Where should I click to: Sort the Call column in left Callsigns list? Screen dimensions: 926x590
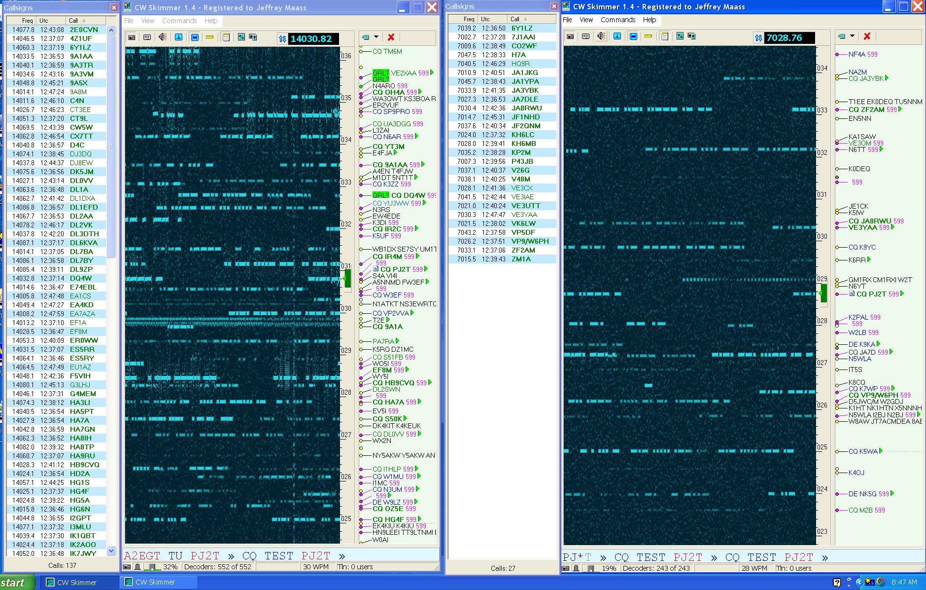pyautogui.click(x=73, y=21)
